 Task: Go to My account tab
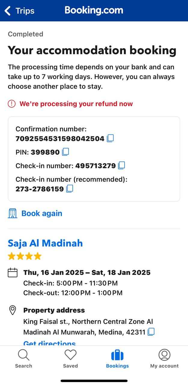[164, 359]
